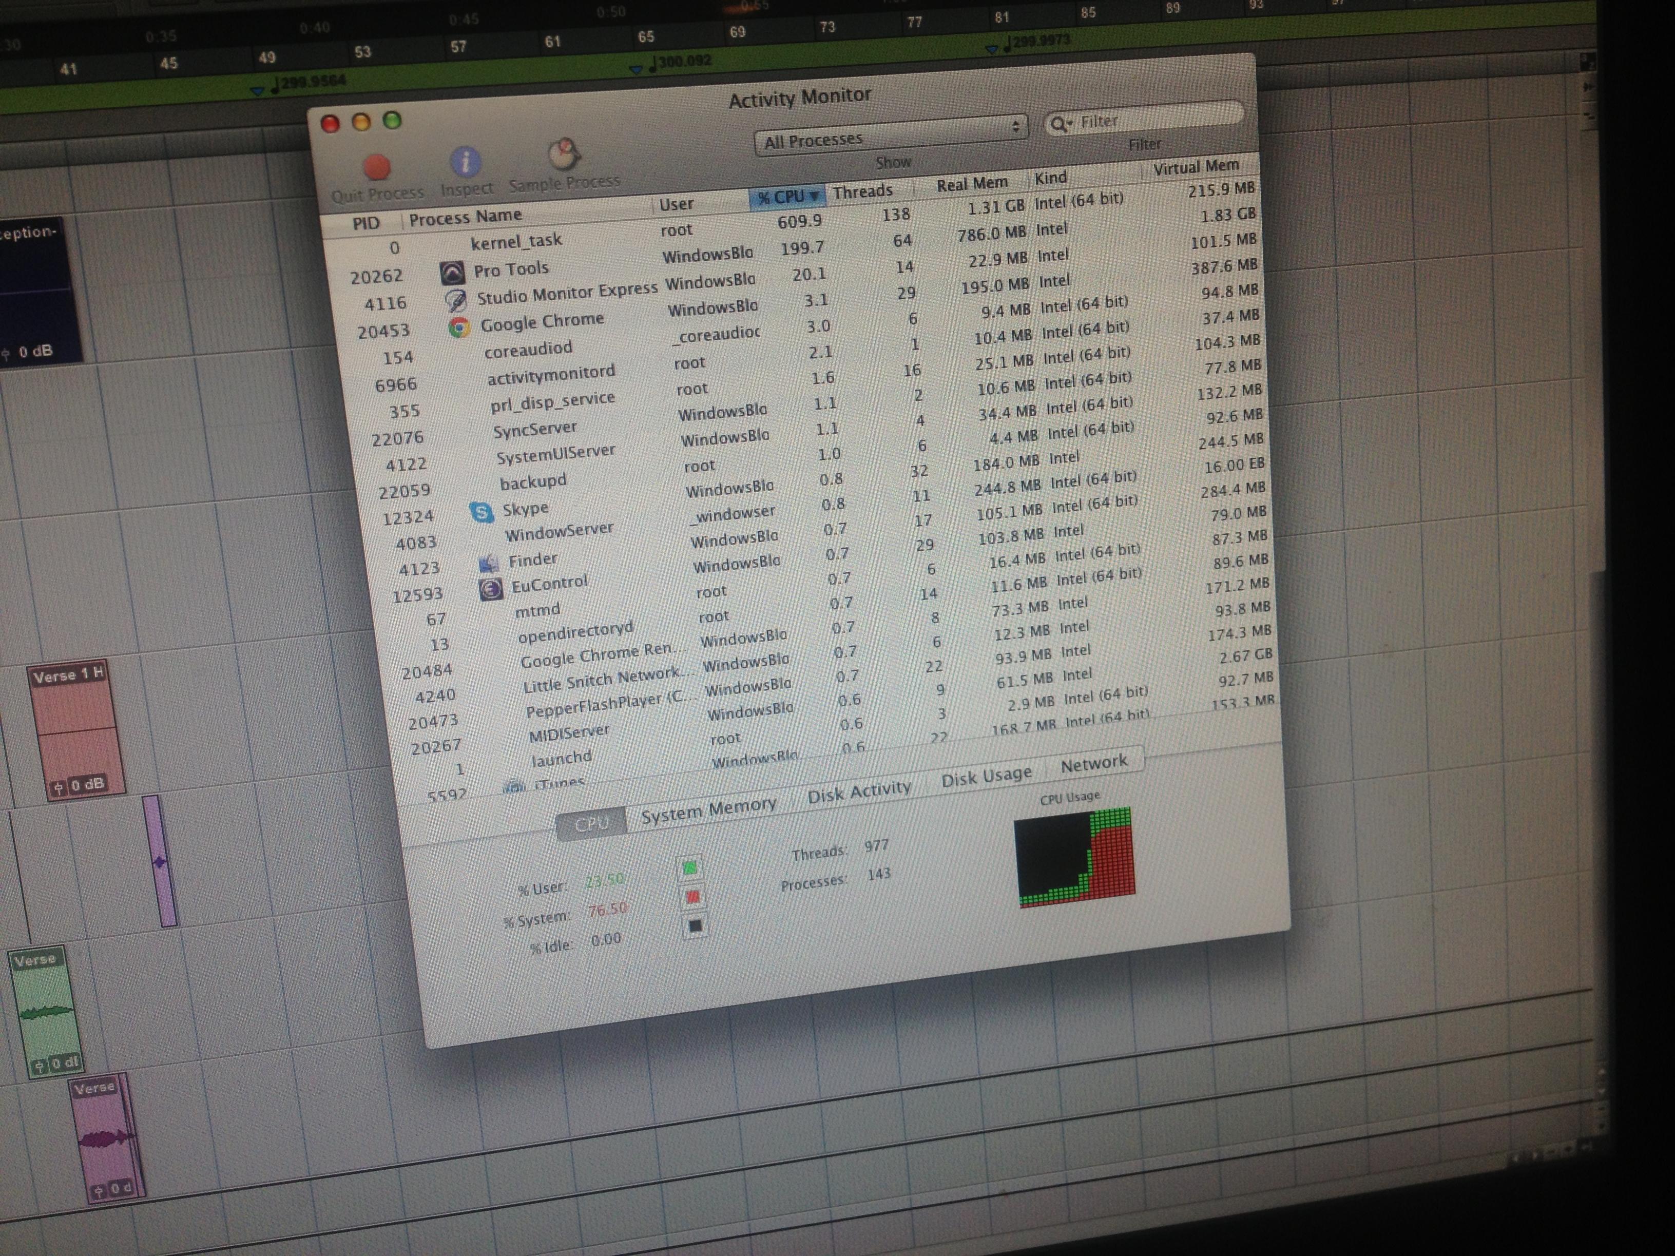Click the red % System color swatch

[692, 897]
